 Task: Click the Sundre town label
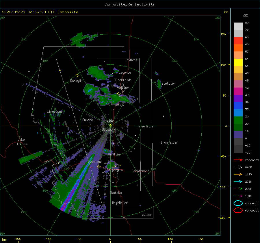tap(88, 120)
